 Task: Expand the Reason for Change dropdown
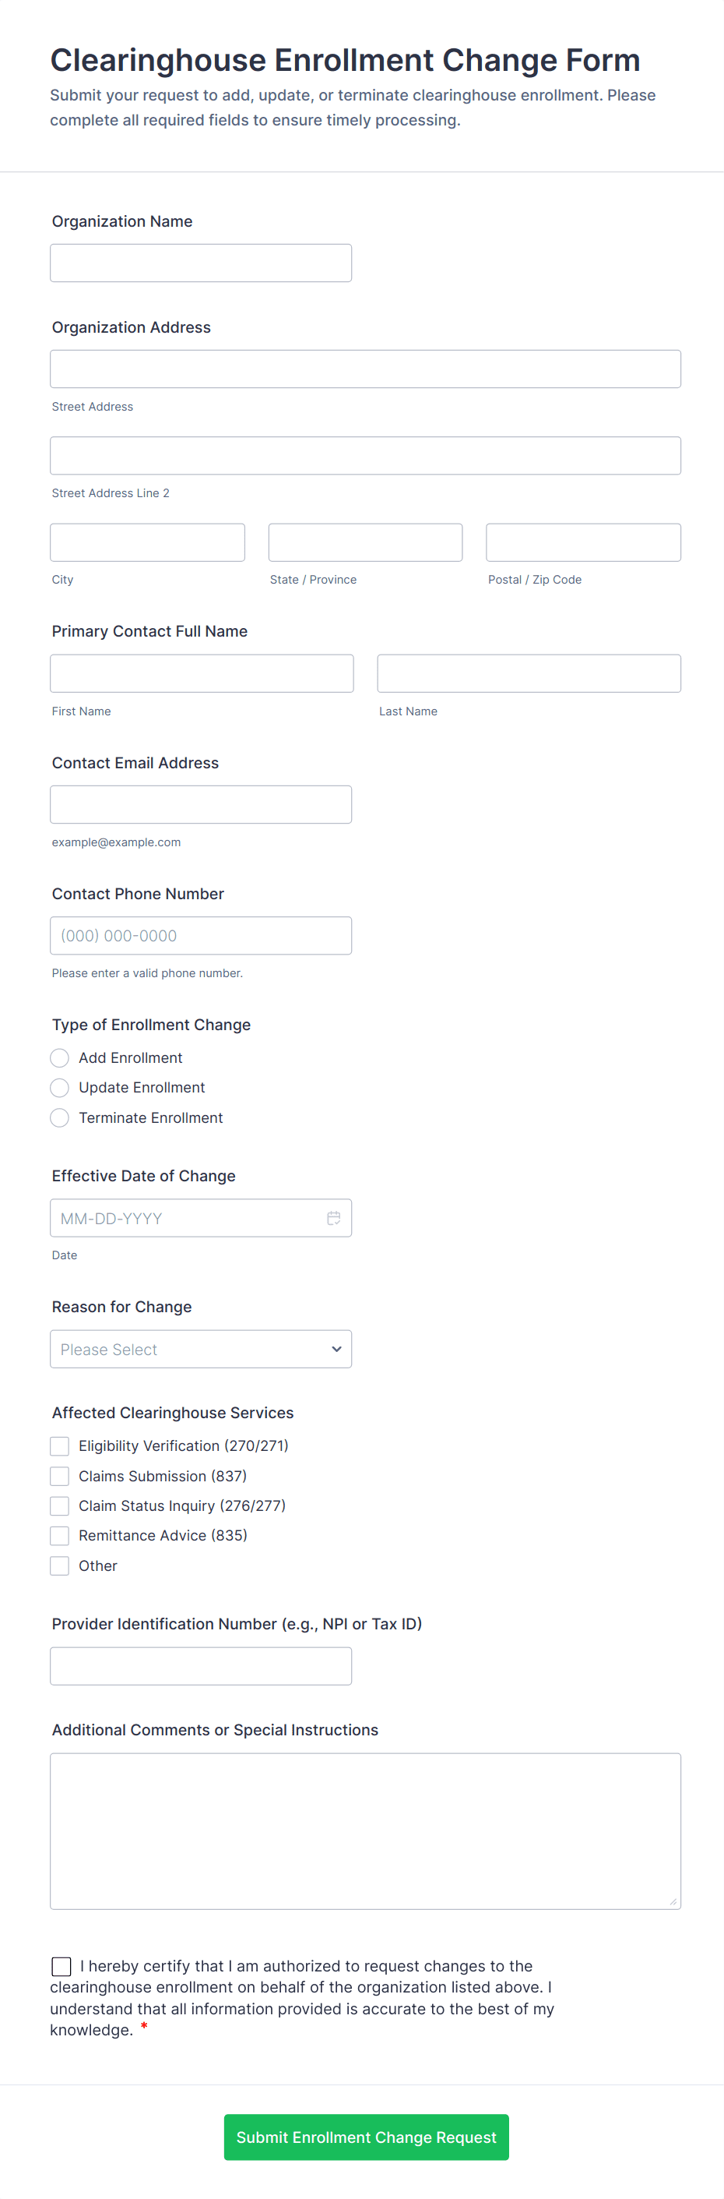tap(200, 1349)
